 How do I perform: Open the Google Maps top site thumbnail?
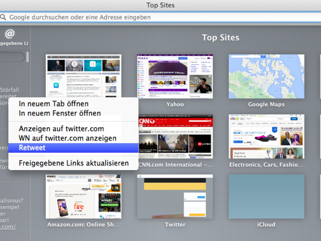[x=266, y=76]
